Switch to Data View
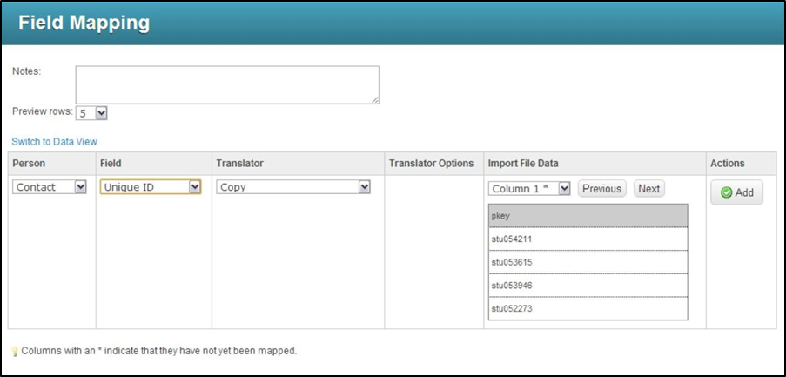The image size is (786, 377). pyautogui.click(x=55, y=141)
